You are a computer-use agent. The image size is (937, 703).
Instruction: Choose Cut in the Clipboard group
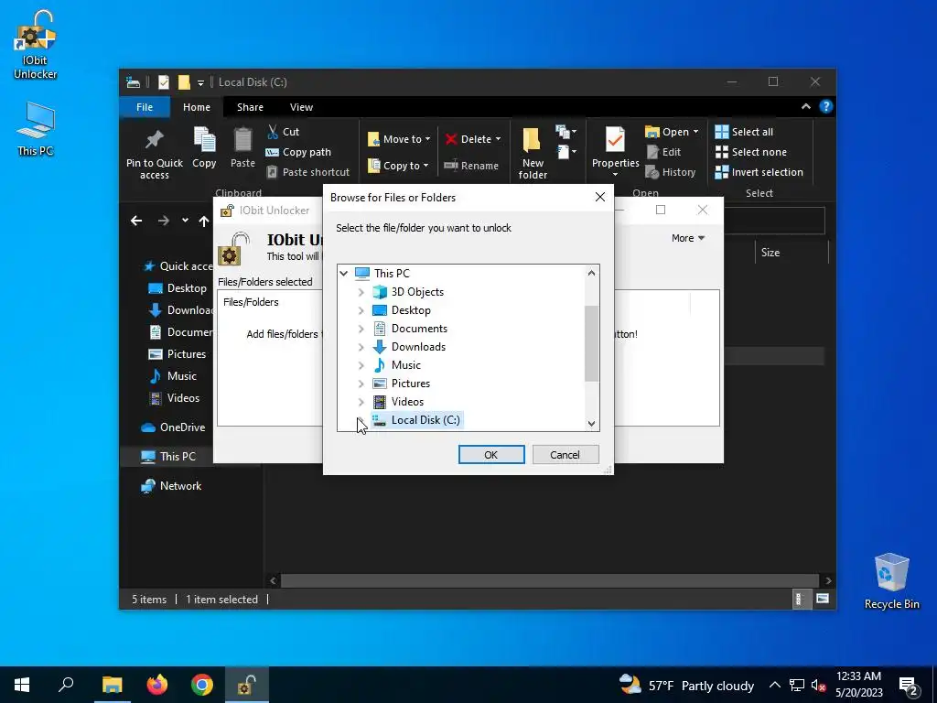[x=284, y=132]
